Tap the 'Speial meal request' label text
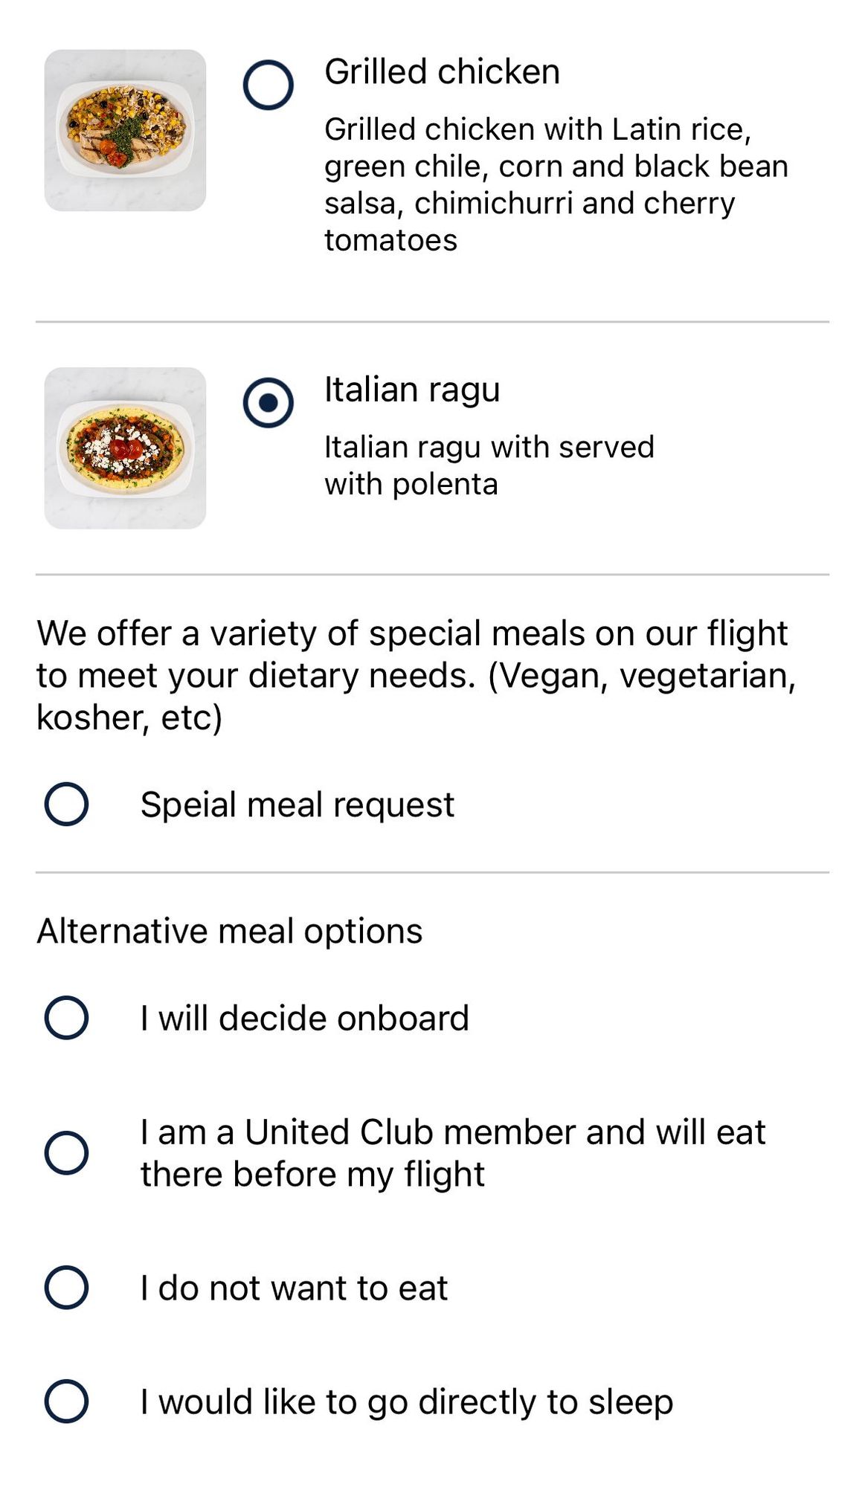The image size is (865, 1487). [297, 804]
